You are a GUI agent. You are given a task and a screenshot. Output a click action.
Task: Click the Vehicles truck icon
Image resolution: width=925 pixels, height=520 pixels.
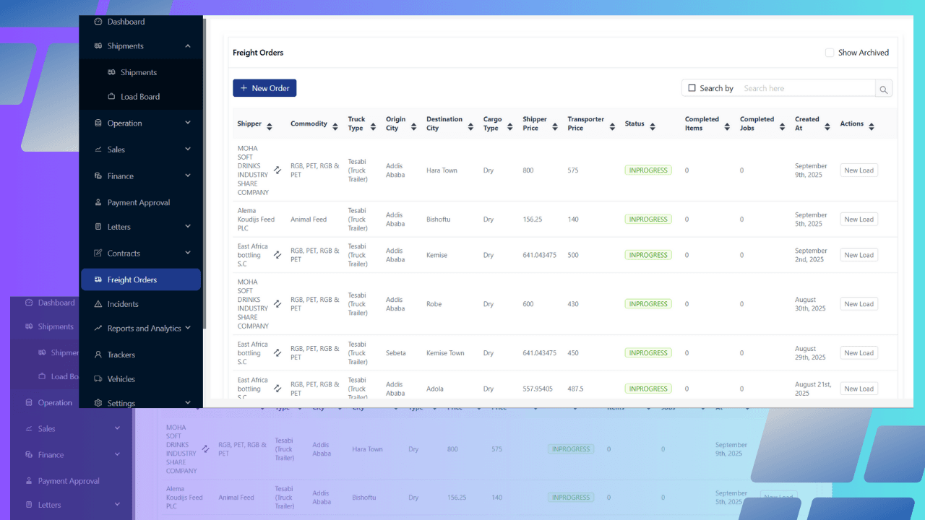(98, 379)
